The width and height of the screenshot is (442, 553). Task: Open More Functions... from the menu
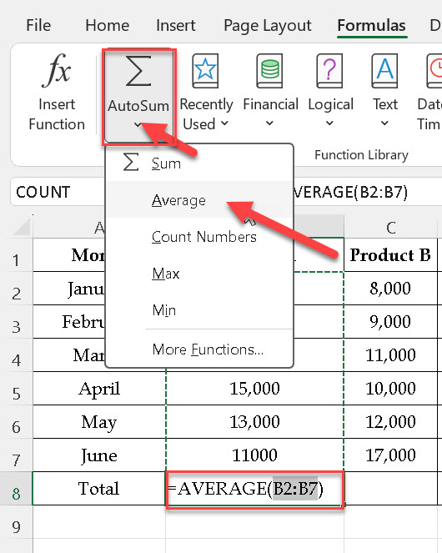tap(199, 349)
